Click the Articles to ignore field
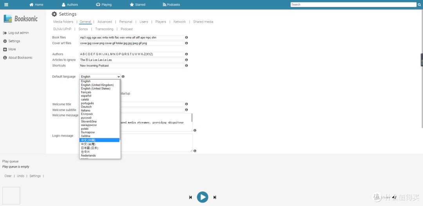This screenshot has width=423, height=206. [131, 60]
